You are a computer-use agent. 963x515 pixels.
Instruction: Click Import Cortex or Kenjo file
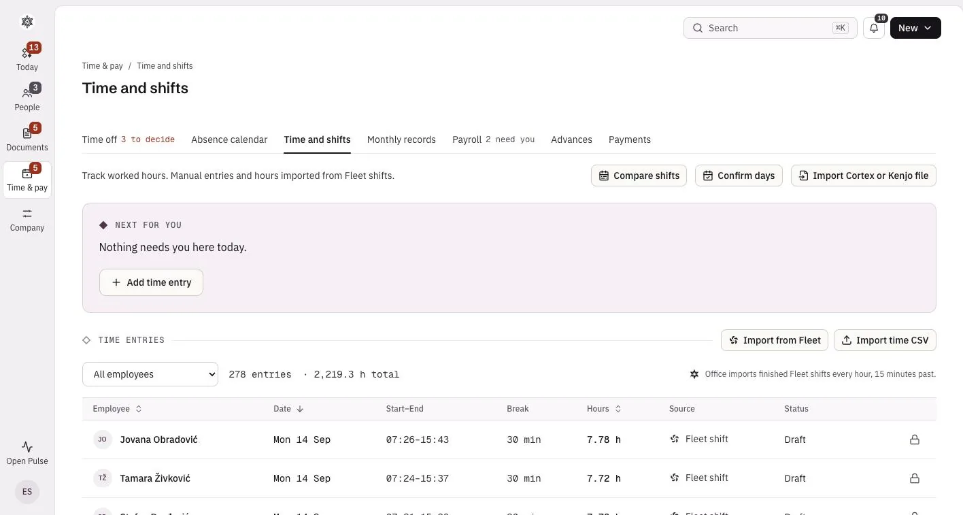pos(864,176)
